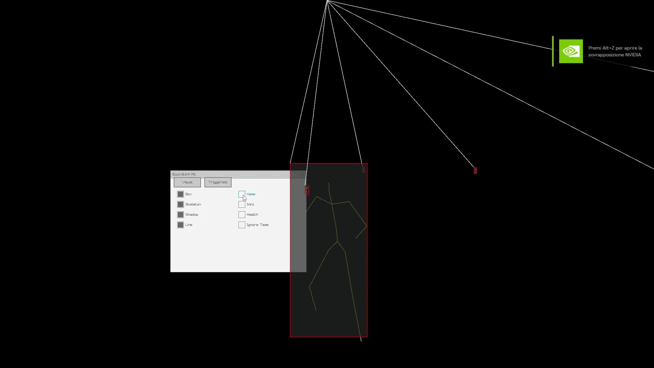The height and width of the screenshot is (368, 654).
Task: Click the green bar beside the NVIDIA logo
Action: coord(553,51)
